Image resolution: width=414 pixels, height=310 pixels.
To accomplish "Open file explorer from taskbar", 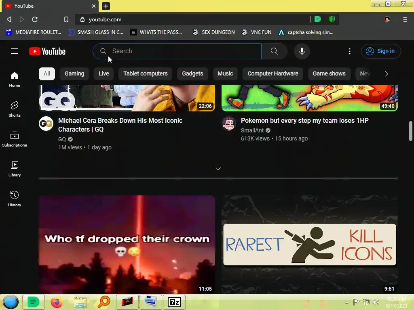I will 80,302.
